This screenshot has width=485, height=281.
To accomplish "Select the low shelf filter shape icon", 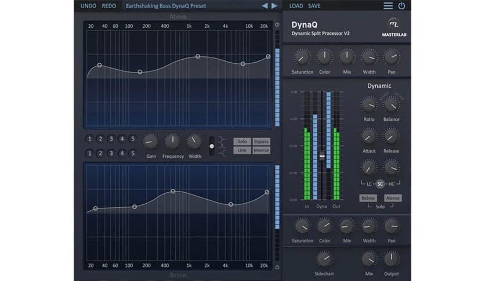I will point(222,139).
